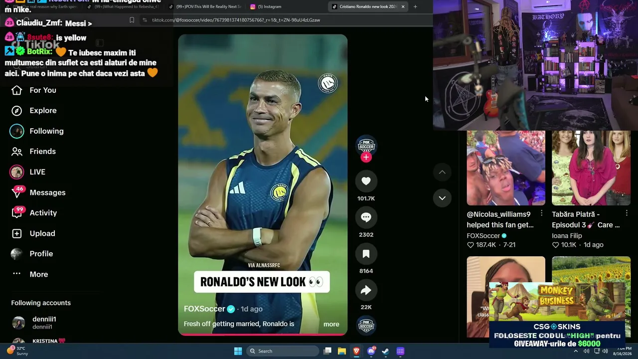Image resolution: width=638 pixels, height=359 pixels.
Task: Open Ioana Filip's channel link
Action: pos(567,236)
